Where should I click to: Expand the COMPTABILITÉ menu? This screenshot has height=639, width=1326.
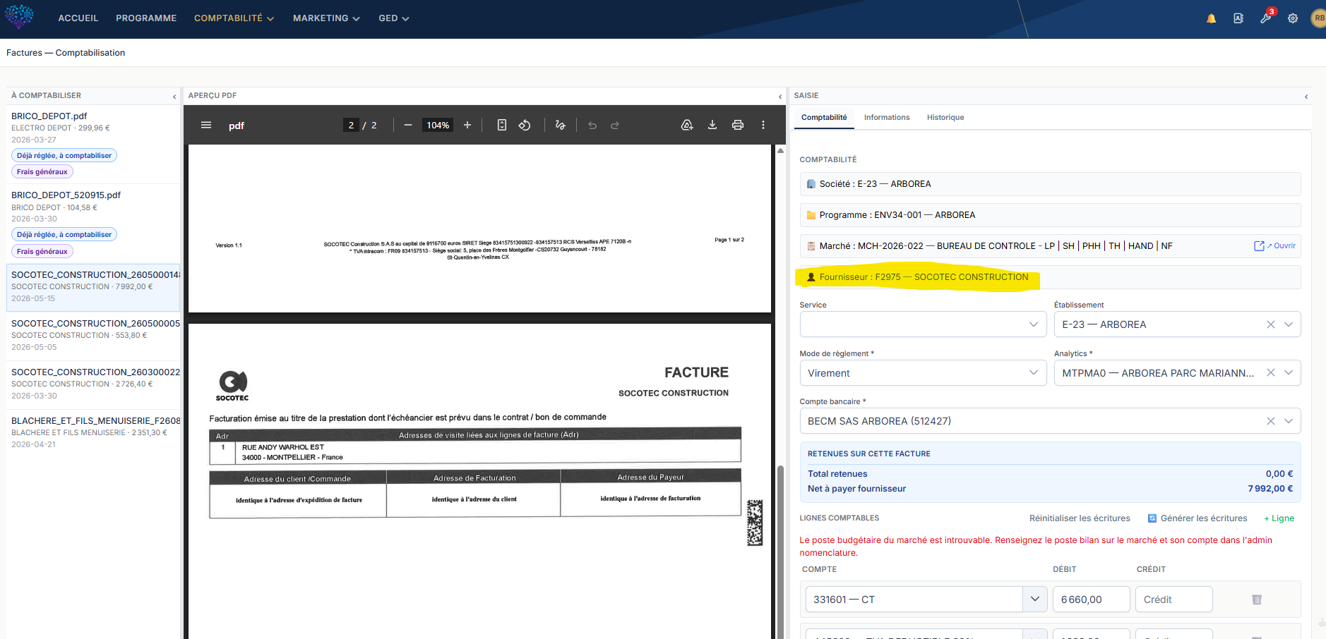click(x=234, y=18)
